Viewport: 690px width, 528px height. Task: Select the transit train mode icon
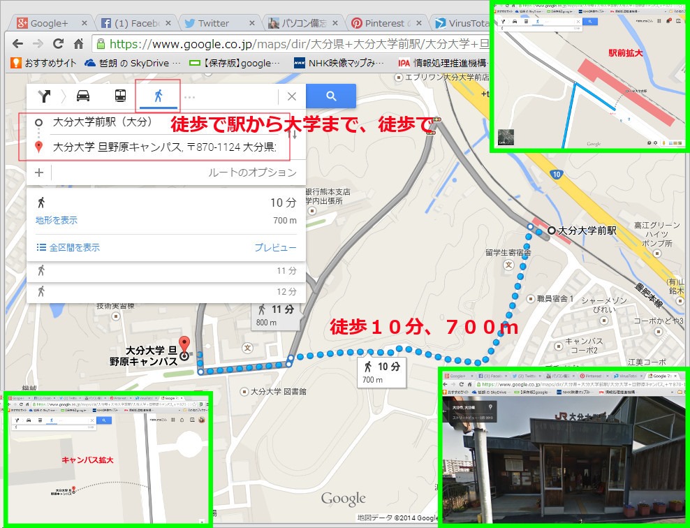120,96
